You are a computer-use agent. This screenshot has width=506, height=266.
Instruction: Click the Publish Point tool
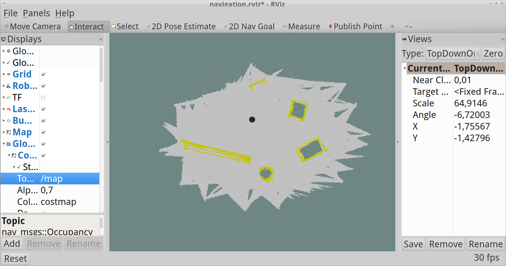pyautogui.click(x=355, y=27)
